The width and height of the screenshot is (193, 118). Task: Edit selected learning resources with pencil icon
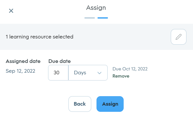tap(179, 37)
